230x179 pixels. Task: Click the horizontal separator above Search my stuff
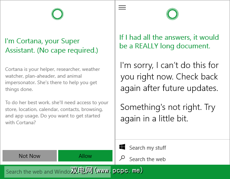tap(172, 140)
